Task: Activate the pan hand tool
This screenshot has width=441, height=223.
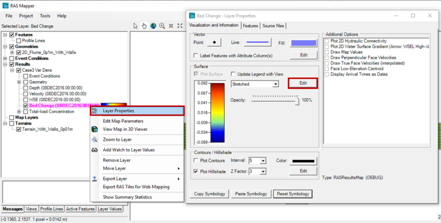Action: click(x=144, y=26)
